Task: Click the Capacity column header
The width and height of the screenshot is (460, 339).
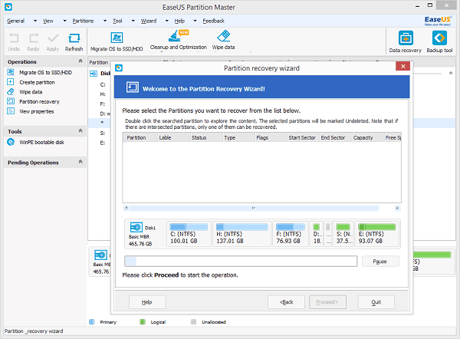Action: [x=368, y=137]
